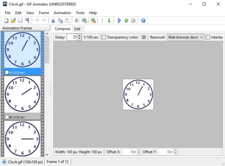Increase Delay with up arrow
Image resolution: width=225 pixels, height=166 pixels.
79,36
